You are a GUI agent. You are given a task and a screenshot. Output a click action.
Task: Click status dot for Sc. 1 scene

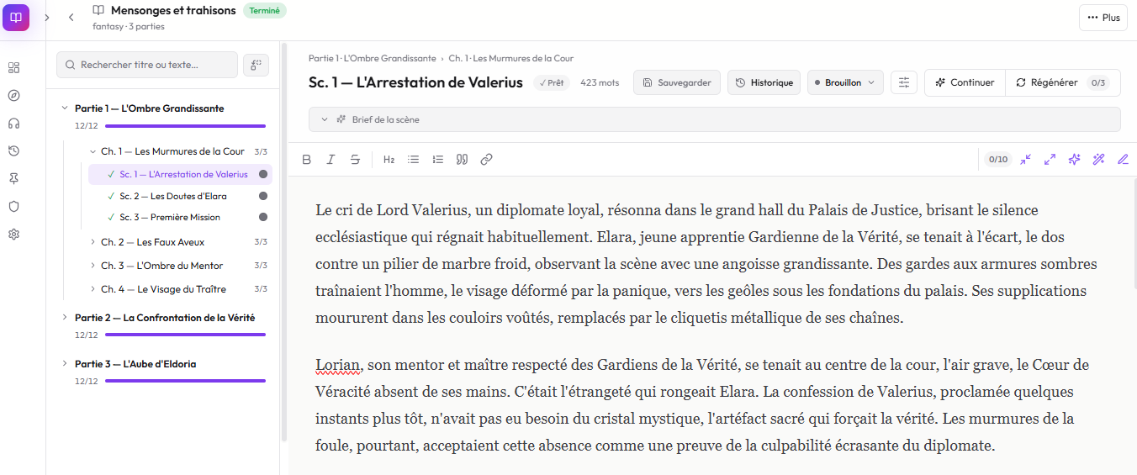tap(263, 175)
